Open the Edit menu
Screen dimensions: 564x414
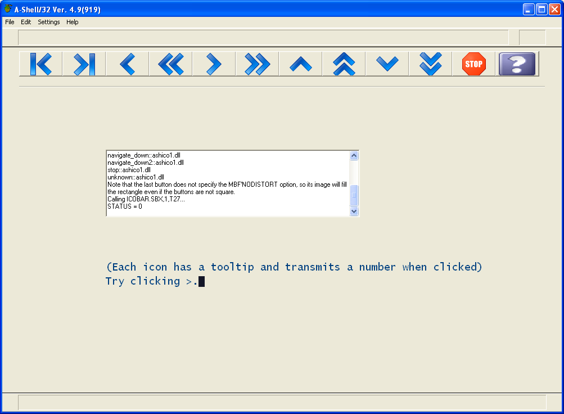[26, 22]
